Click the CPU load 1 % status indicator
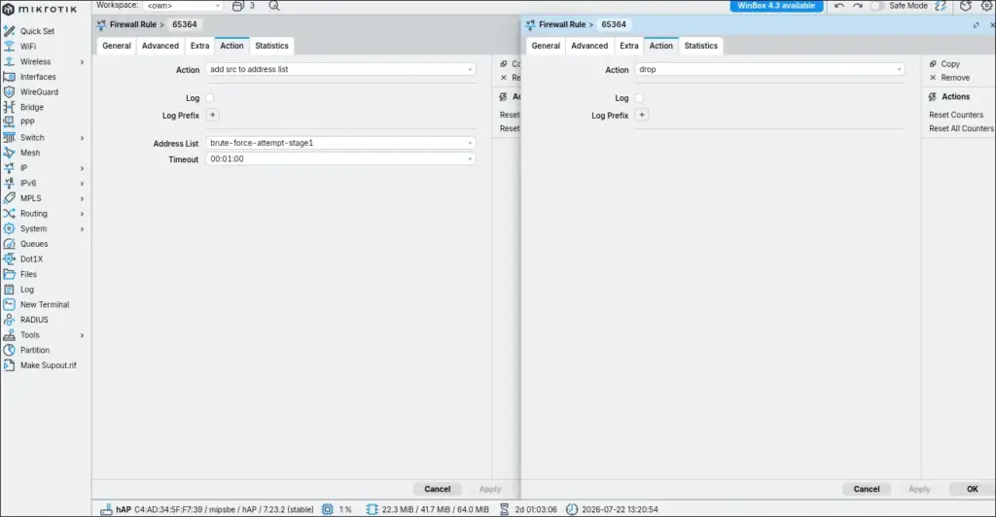The width and height of the screenshot is (996, 517). tap(337, 509)
